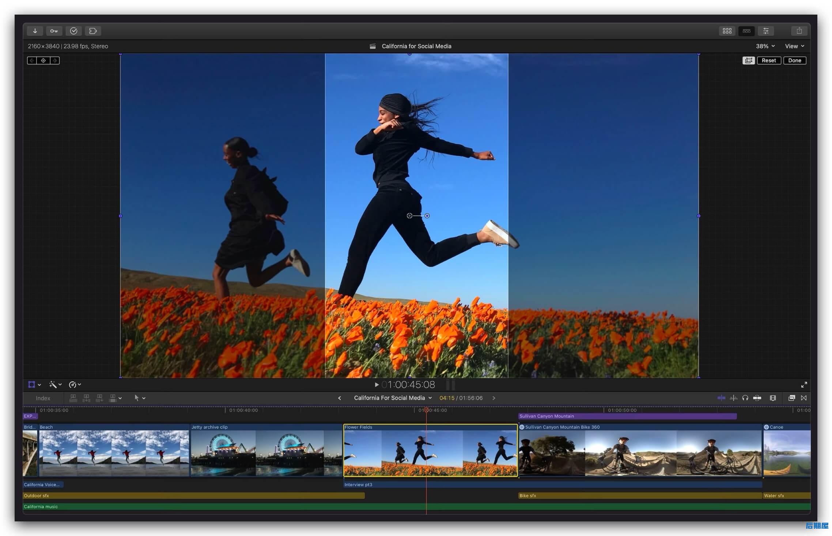The width and height of the screenshot is (832, 536).
Task: Click the fullscreen viewer arrows icon
Action: coord(804,384)
